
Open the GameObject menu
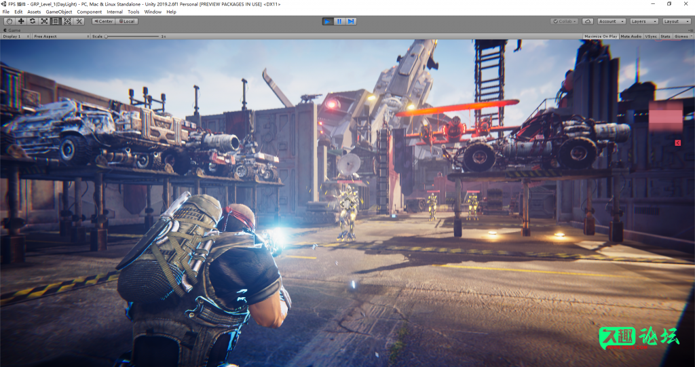(59, 12)
